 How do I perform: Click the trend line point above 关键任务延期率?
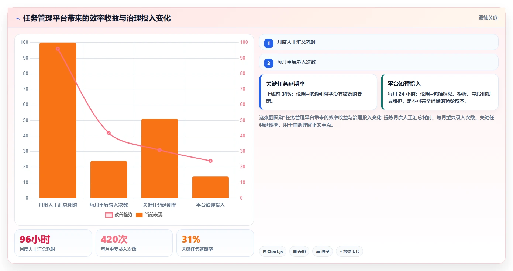(x=159, y=150)
